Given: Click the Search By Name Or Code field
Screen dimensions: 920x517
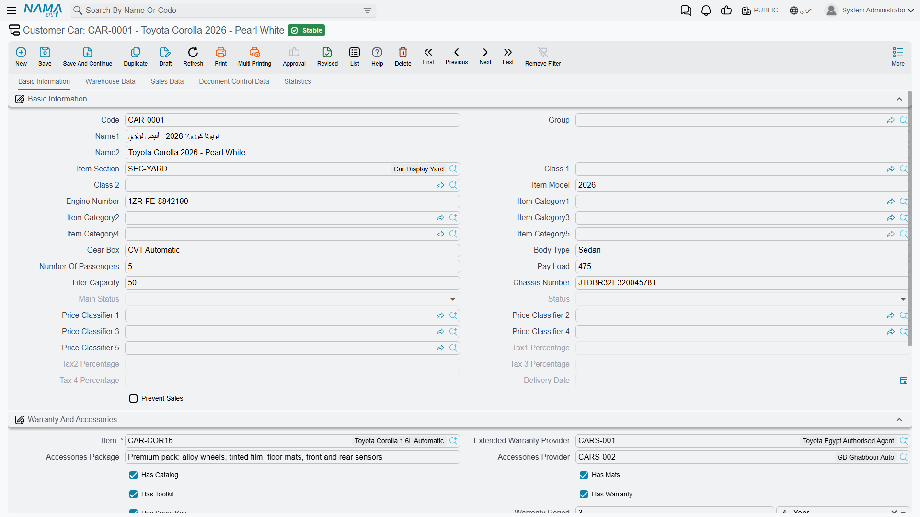Looking at the screenshot, I should (223, 11).
